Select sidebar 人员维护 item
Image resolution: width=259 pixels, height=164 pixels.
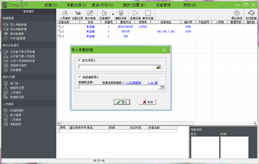pyautogui.click(x=13, y=93)
